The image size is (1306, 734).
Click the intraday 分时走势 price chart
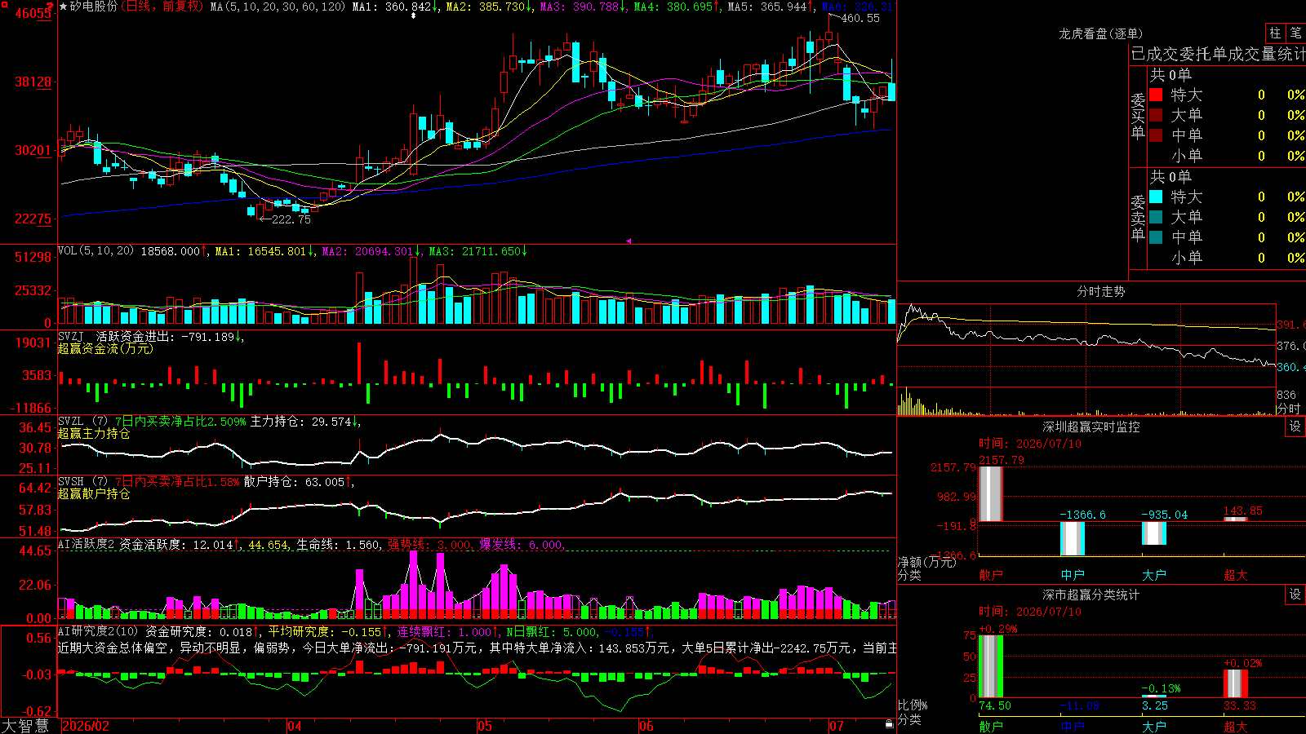point(1087,343)
